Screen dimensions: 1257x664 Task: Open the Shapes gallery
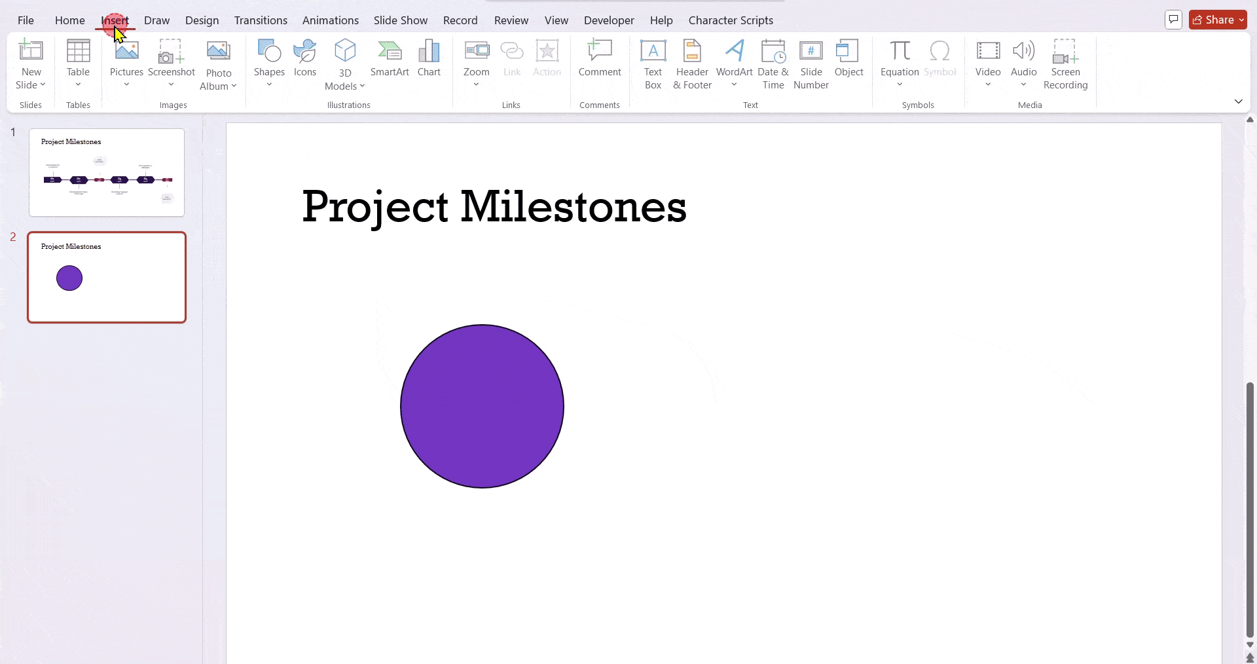pyautogui.click(x=268, y=62)
